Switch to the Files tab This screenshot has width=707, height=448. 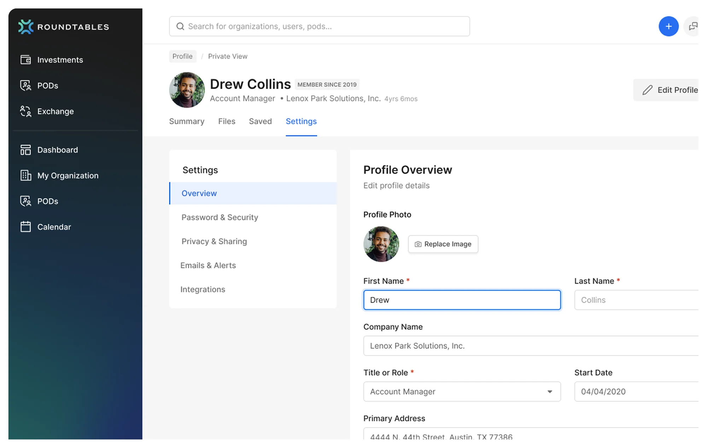click(227, 121)
